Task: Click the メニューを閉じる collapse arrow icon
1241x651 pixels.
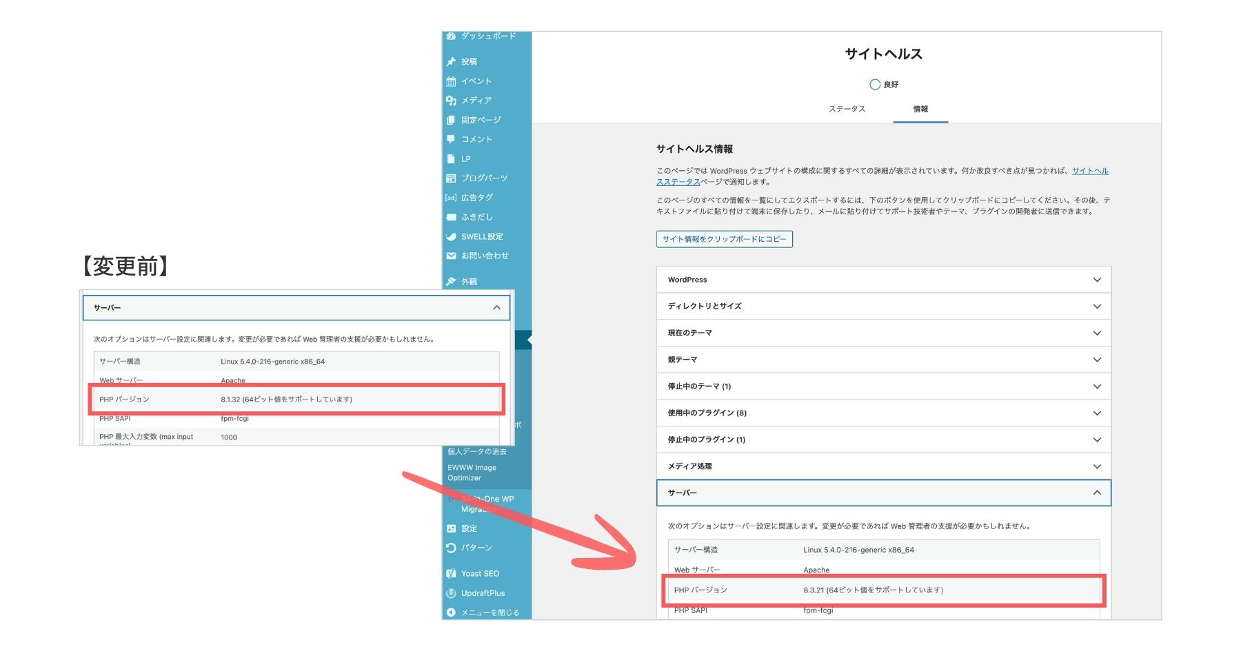Action: pyautogui.click(x=451, y=612)
